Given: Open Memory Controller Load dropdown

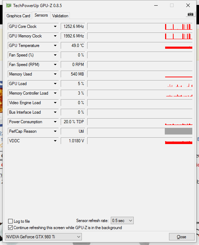Looking at the screenshot, I should [x=55, y=93].
